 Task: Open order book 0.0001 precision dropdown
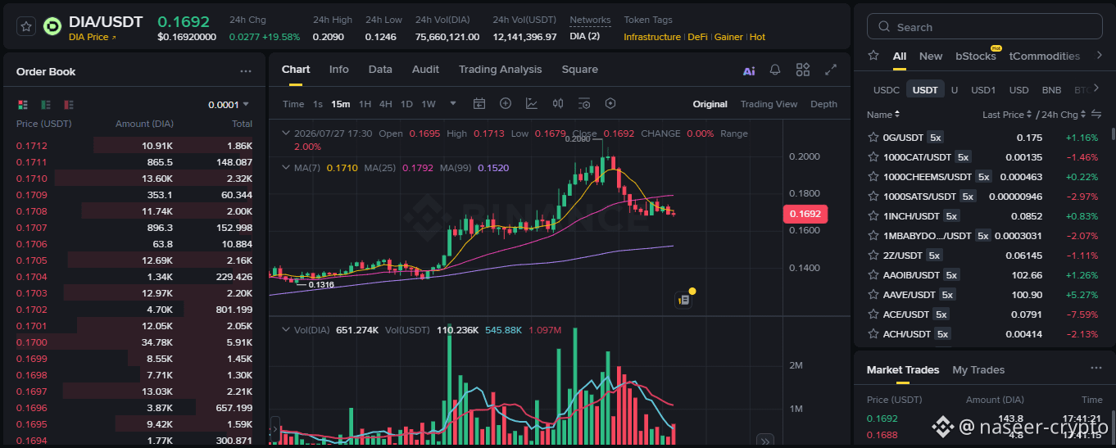(229, 105)
